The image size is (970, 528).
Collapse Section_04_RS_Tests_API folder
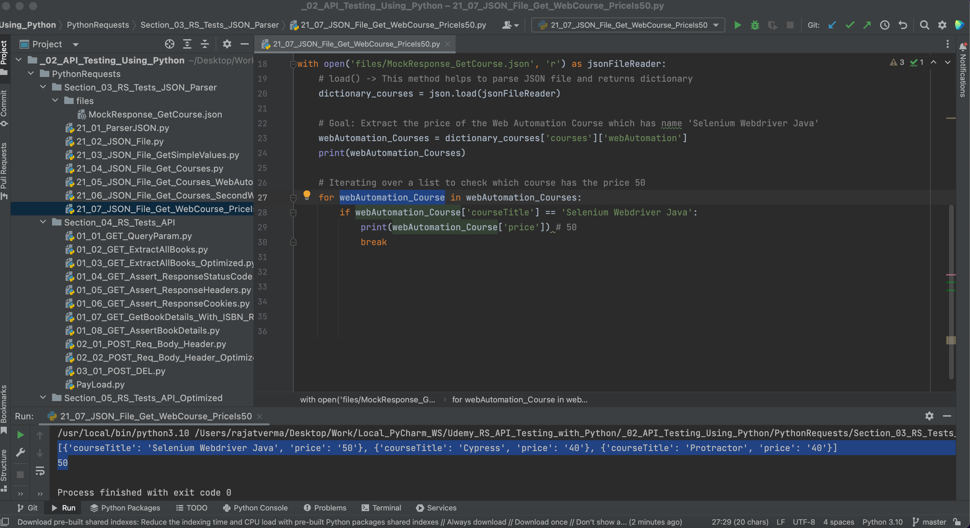point(43,222)
